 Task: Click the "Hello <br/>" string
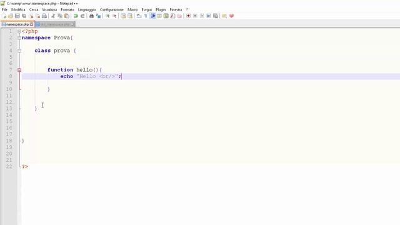click(x=97, y=76)
